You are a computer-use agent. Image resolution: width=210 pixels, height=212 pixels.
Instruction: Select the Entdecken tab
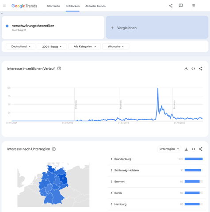coord(73,6)
